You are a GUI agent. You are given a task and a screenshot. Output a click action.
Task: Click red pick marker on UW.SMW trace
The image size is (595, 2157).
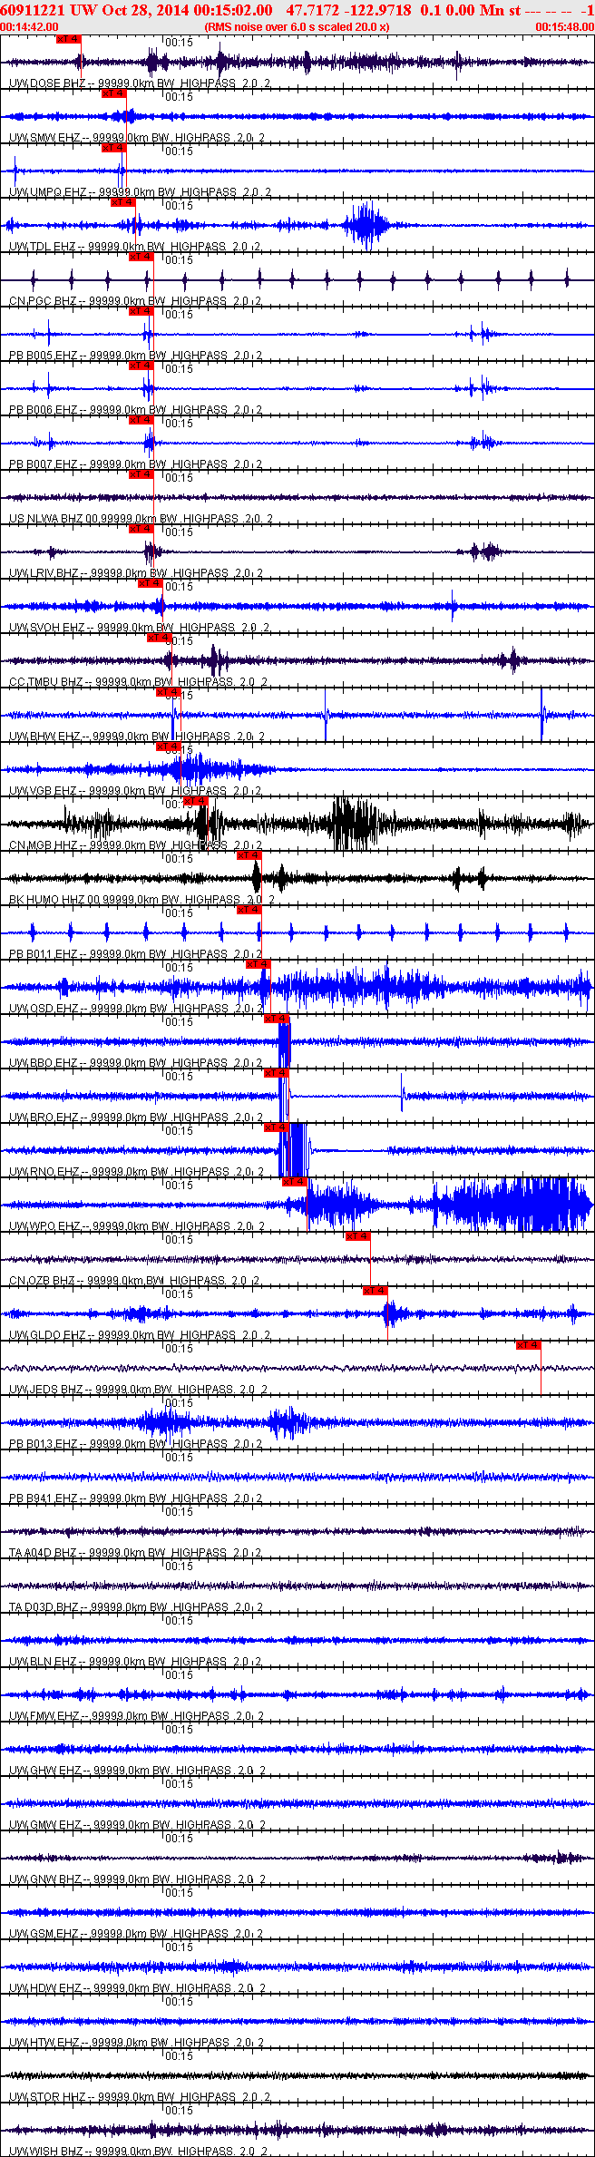click(113, 93)
